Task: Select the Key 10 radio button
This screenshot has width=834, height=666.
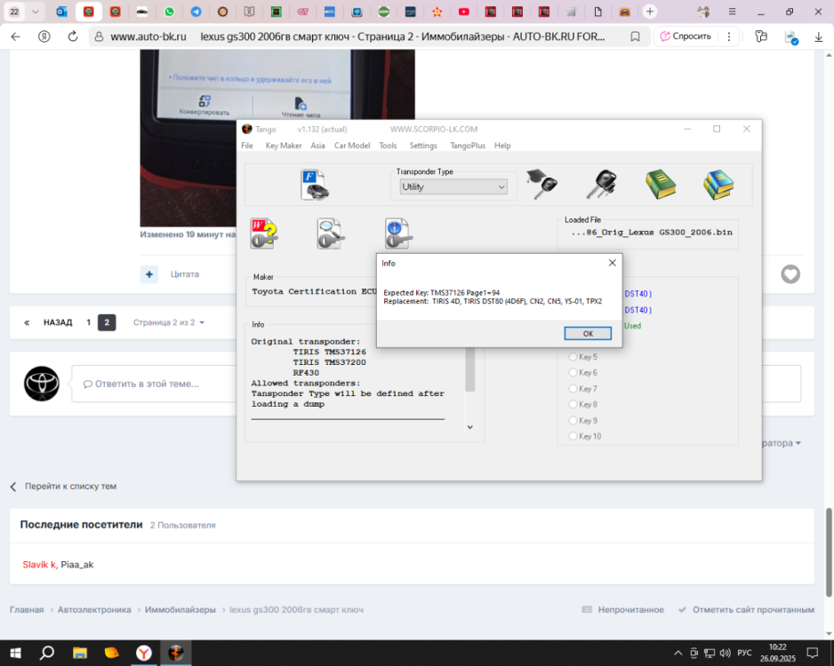Action: [573, 436]
